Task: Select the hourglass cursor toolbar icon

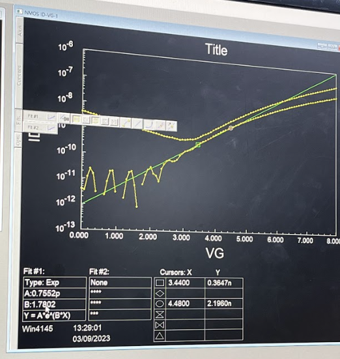Action: click(105, 121)
